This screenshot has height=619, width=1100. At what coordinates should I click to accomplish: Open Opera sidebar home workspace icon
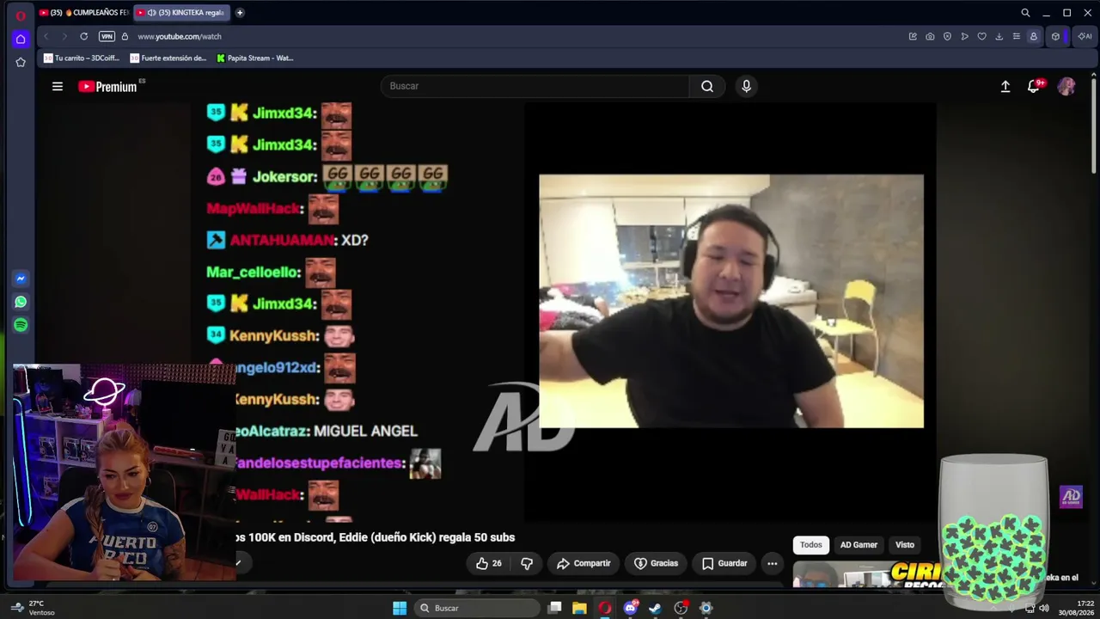pos(21,39)
